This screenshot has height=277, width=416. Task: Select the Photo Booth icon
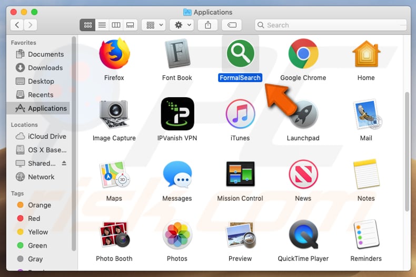coord(114,234)
